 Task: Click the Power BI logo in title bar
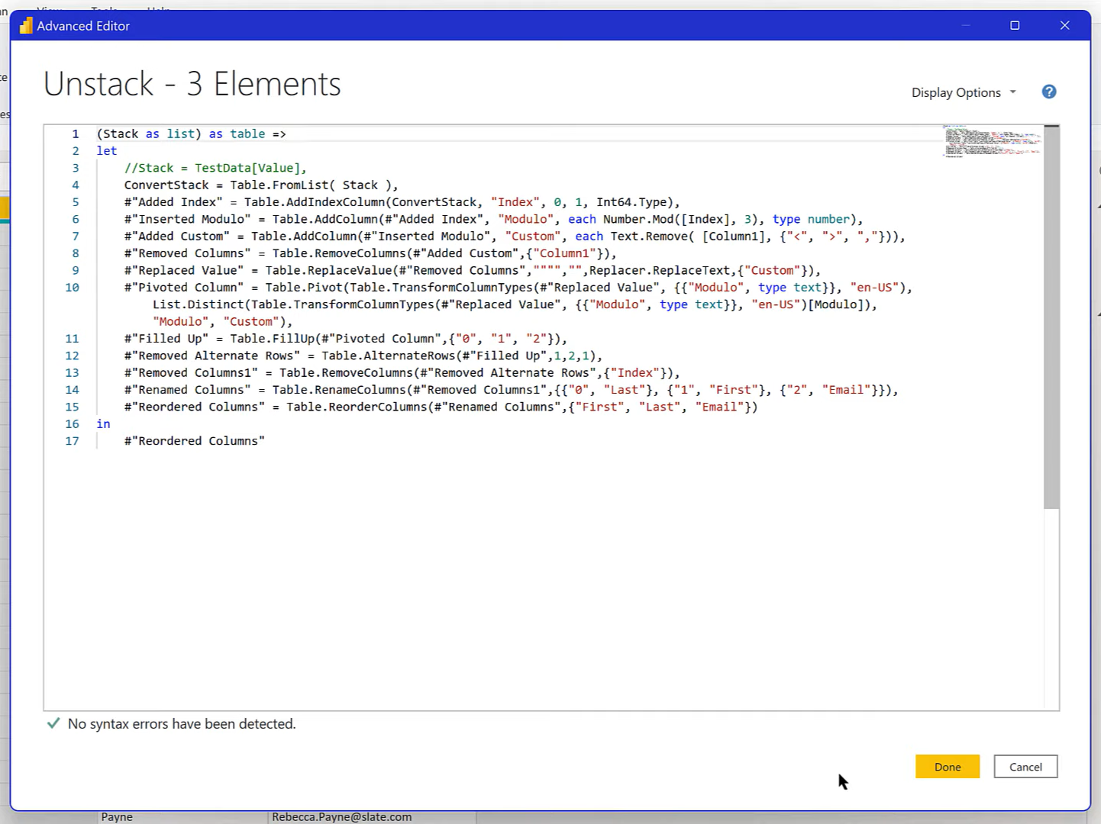pyautogui.click(x=26, y=26)
